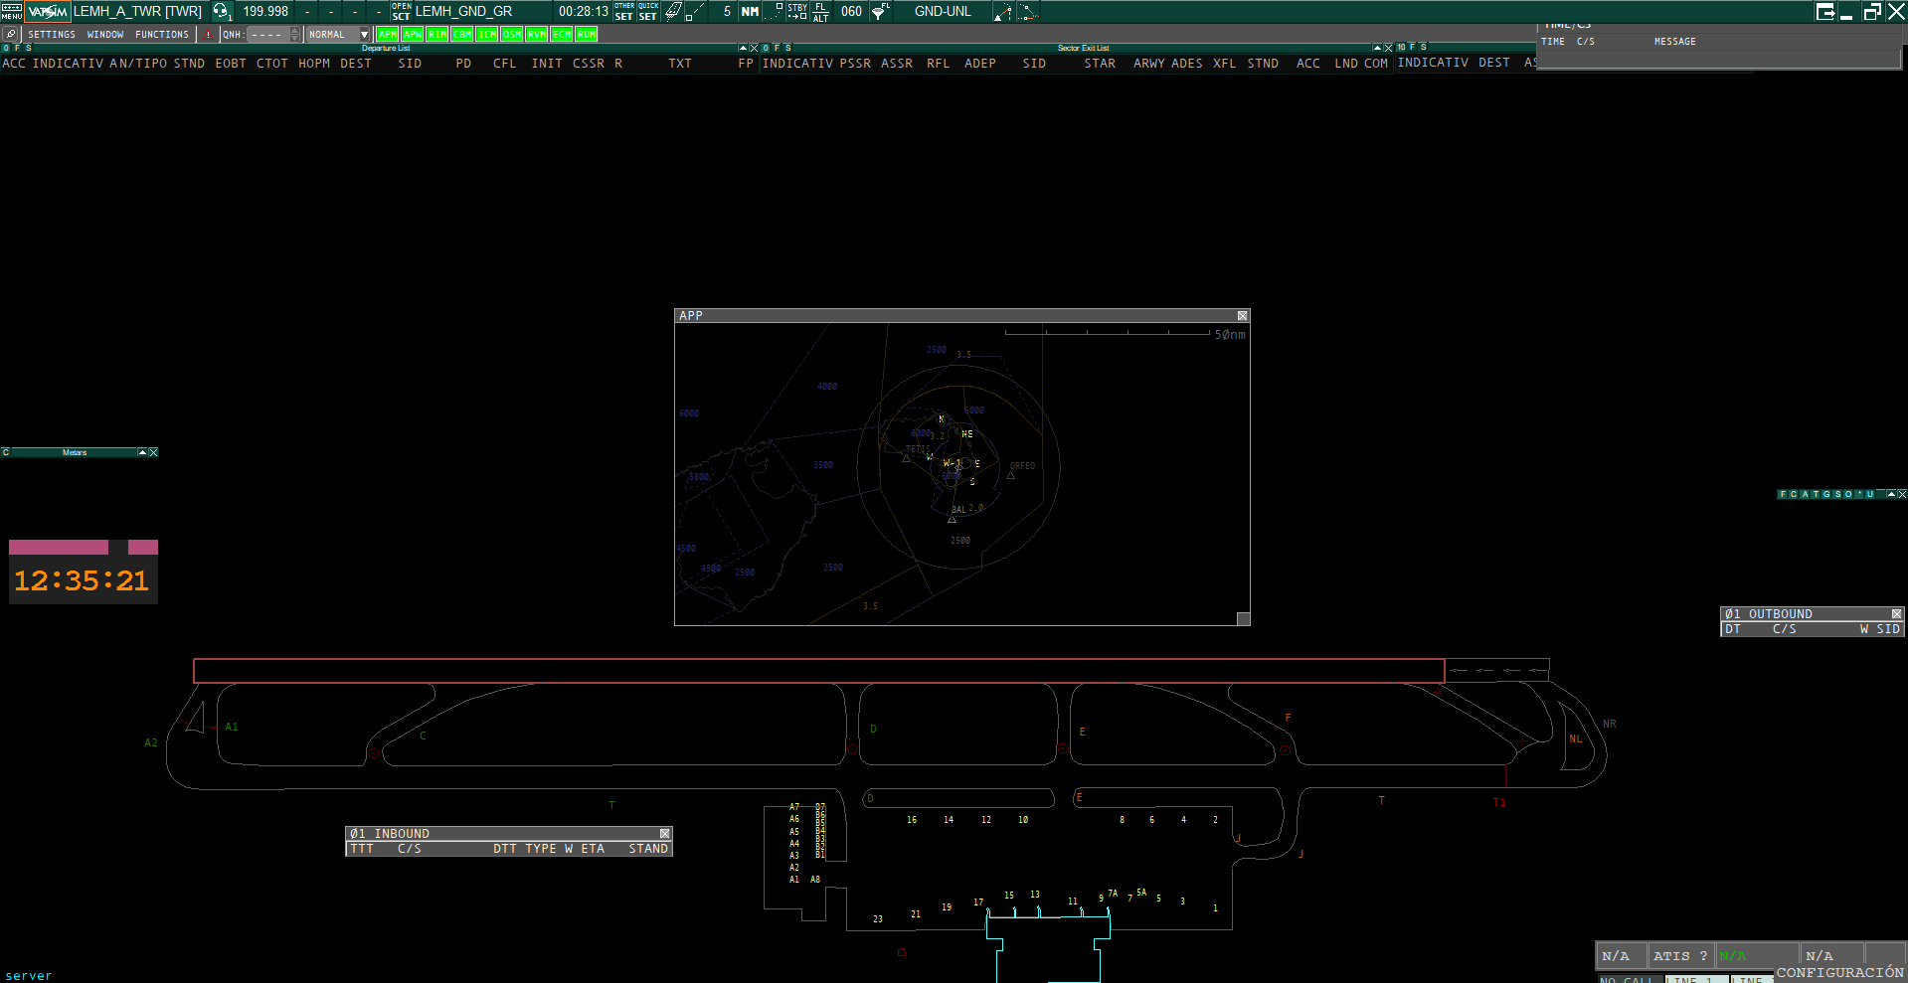Open the SCT sector file button
1908x983 pixels.
coord(401,12)
